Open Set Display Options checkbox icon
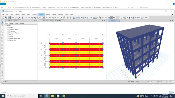Image resolution: width=175 pixels, height=98 pixels. [77, 18]
